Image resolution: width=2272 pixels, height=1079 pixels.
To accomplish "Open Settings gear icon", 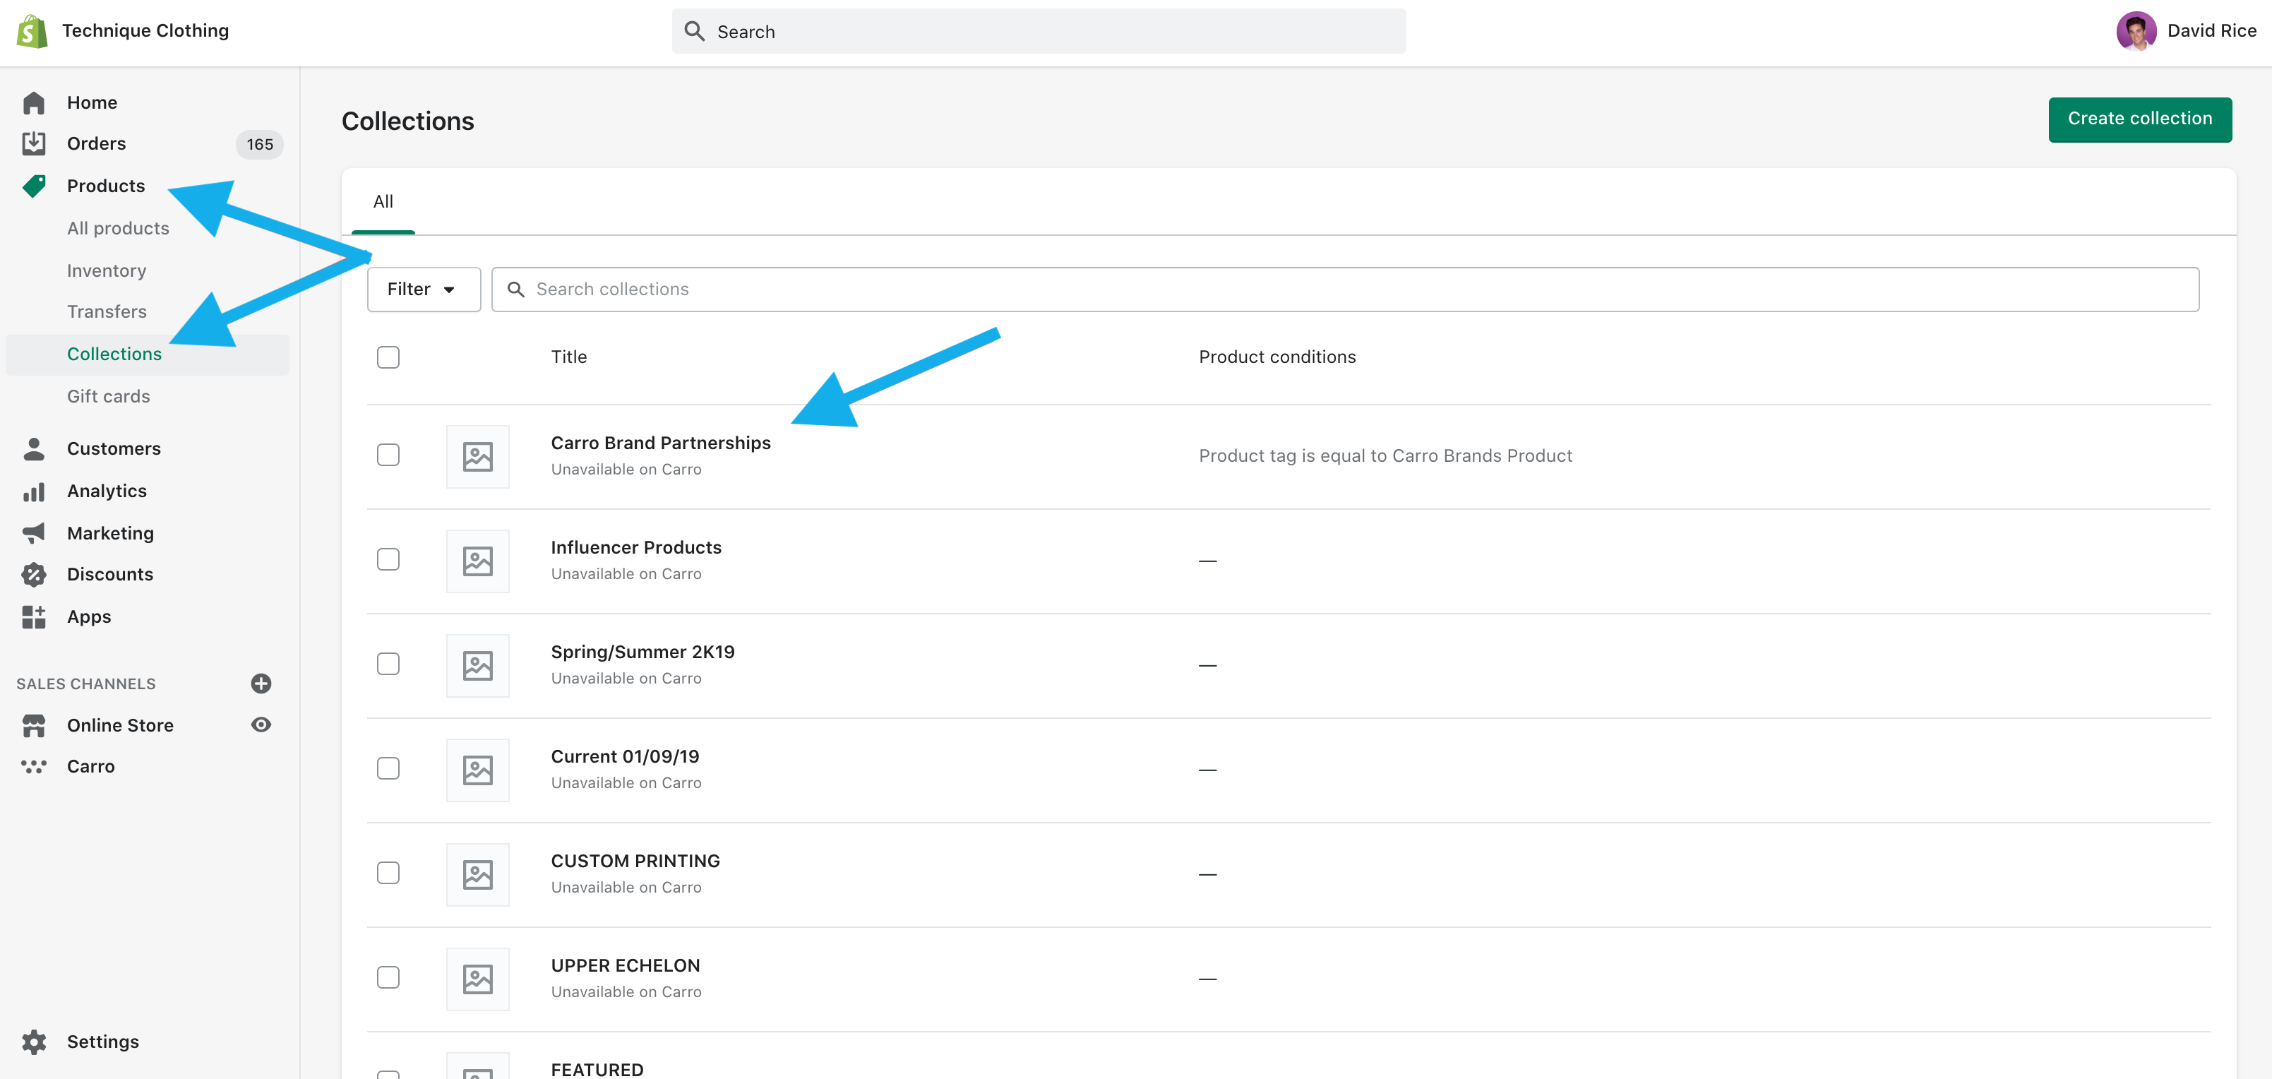I will click(x=33, y=1042).
